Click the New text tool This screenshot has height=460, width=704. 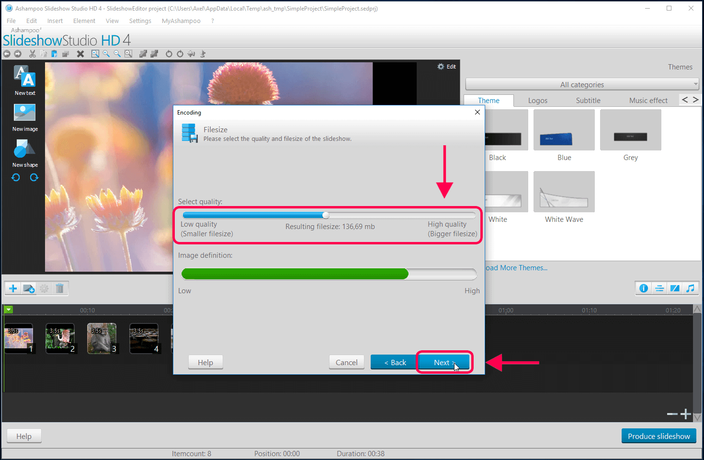point(25,80)
